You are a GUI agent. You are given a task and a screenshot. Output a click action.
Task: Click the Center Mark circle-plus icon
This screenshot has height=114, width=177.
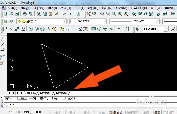[x=99, y=29]
